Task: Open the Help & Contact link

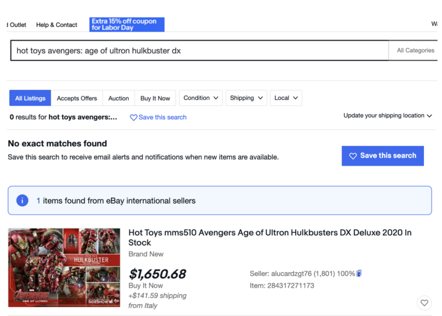Action: tap(57, 25)
